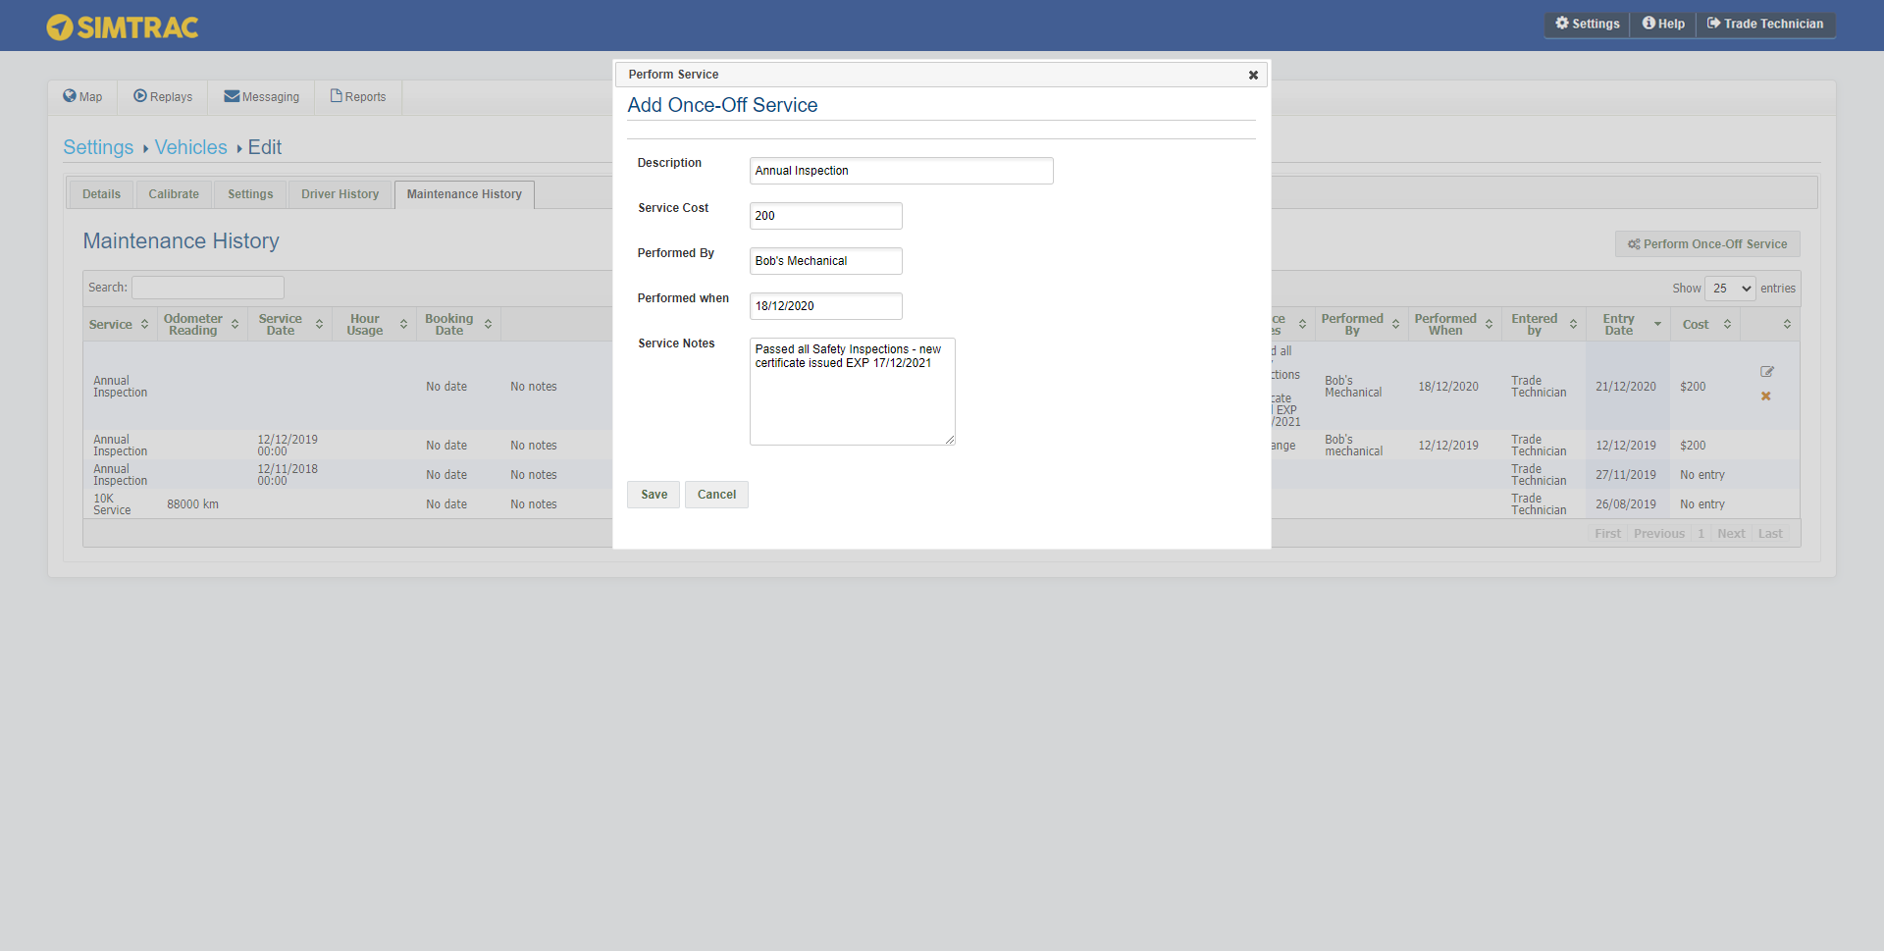Go to Settings breadcrumb link

[x=98, y=147]
